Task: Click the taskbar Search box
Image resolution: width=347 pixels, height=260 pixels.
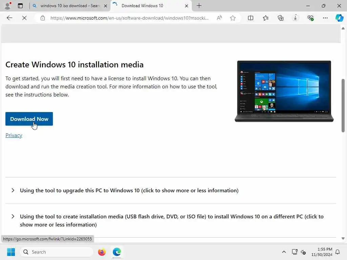Action: [x=57, y=252]
